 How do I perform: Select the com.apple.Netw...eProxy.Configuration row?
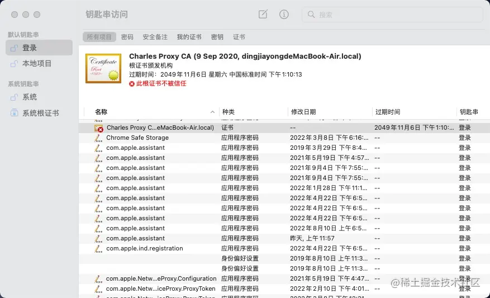pyautogui.click(x=284, y=278)
